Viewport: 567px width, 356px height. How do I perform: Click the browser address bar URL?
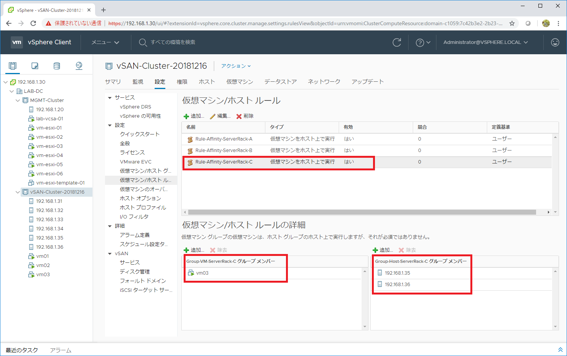pyautogui.click(x=305, y=23)
